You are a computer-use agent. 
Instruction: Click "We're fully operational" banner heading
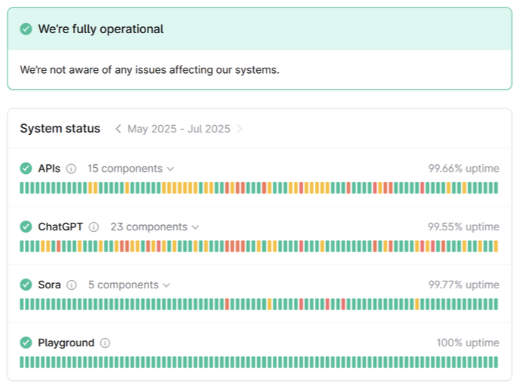click(x=101, y=29)
